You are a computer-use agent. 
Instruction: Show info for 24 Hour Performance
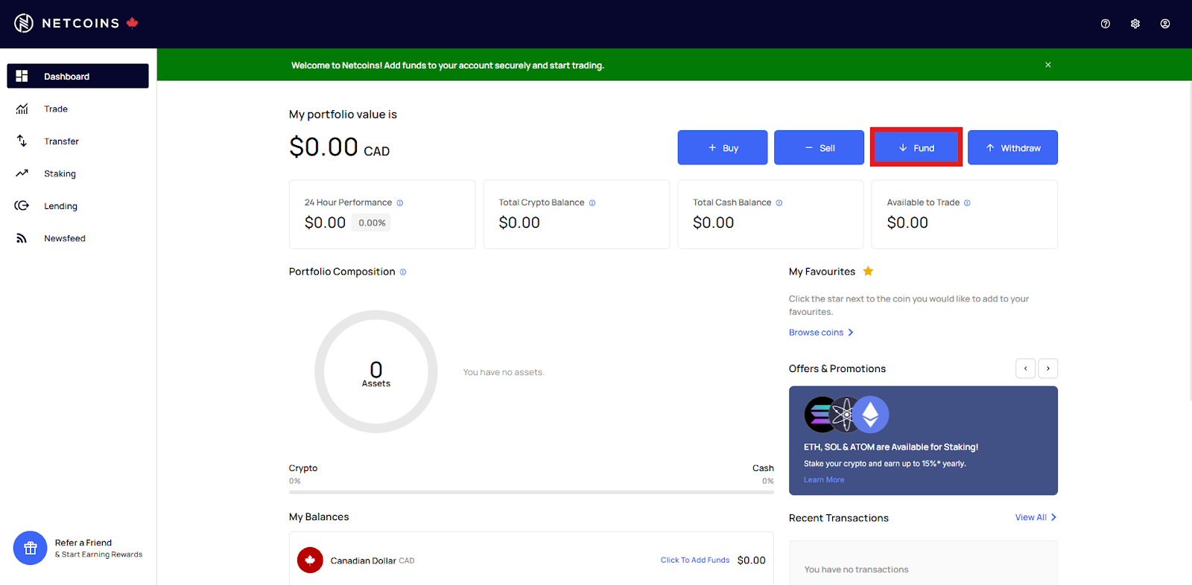[x=400, y=202]
